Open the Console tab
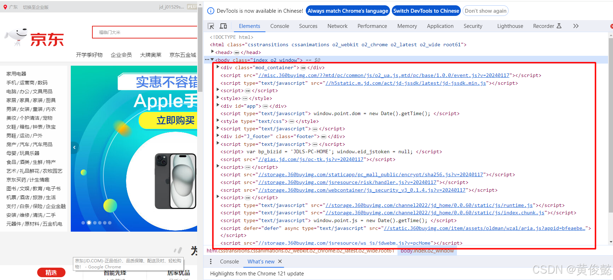The width and height of the screenshot is (613, 280). tap(280, 26)
